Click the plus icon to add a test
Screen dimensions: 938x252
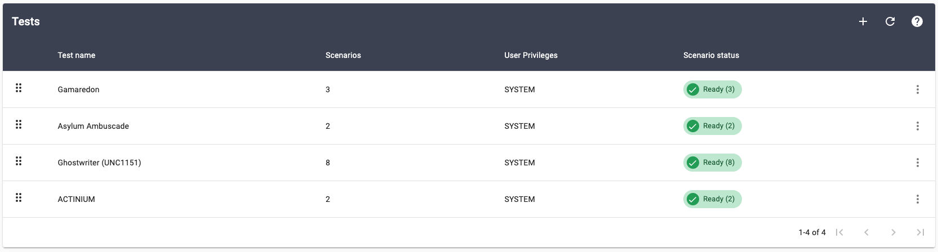(863, 21)
